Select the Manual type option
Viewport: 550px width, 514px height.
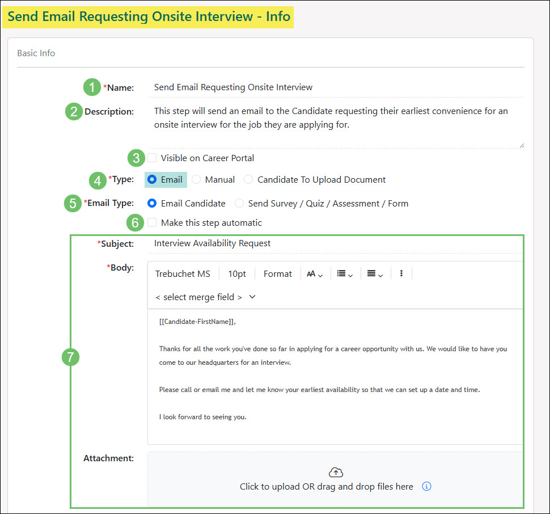196,179
